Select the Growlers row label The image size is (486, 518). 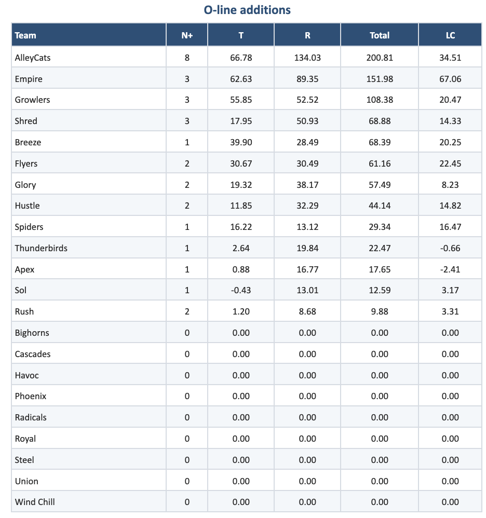pos(33,100)
